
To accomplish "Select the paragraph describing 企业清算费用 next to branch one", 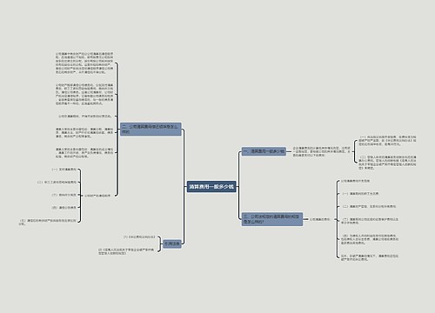I will [321, 151].
